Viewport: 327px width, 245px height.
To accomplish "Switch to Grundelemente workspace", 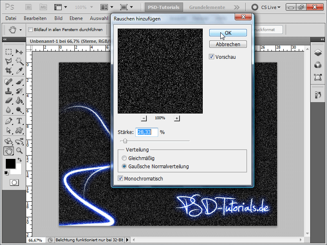I will tap(207, 7).
